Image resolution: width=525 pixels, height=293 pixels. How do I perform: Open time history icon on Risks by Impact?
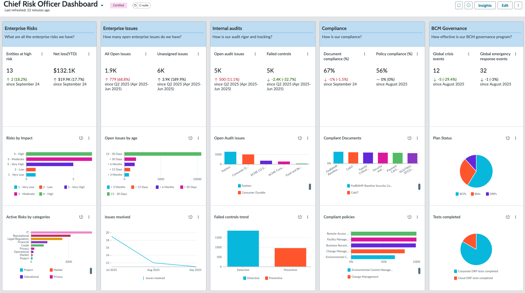(x=81, y=138)
